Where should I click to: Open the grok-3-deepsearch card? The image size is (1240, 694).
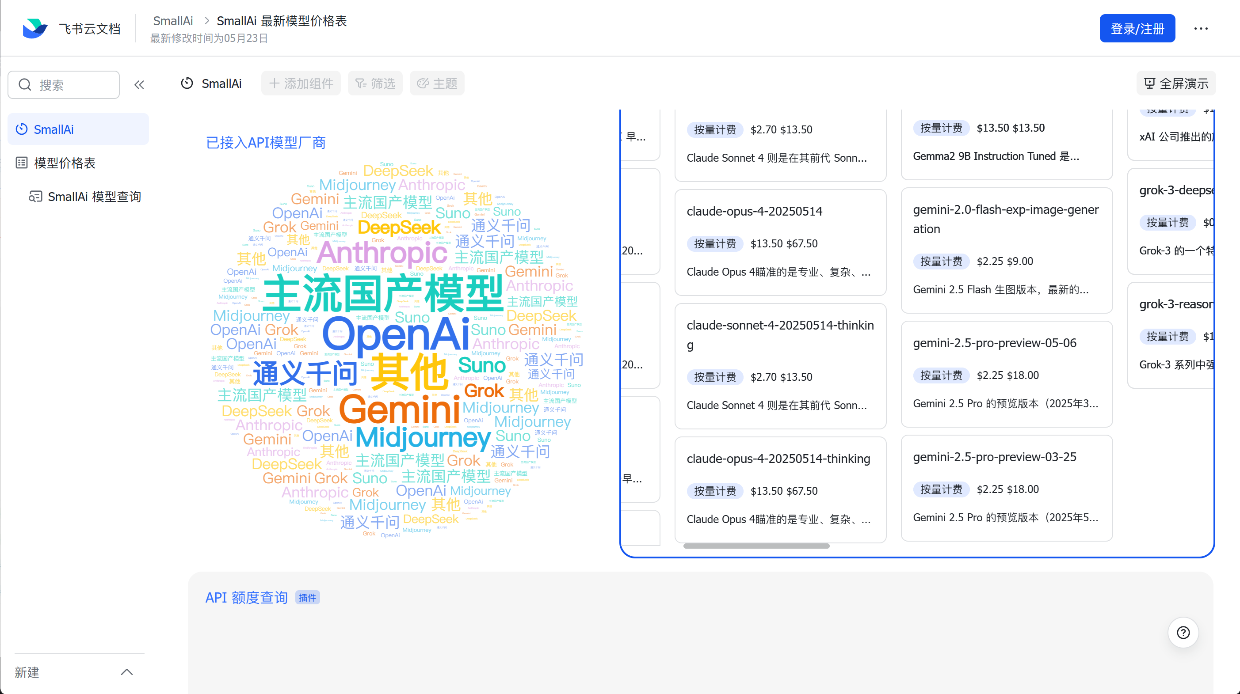tap(1171, 221)
